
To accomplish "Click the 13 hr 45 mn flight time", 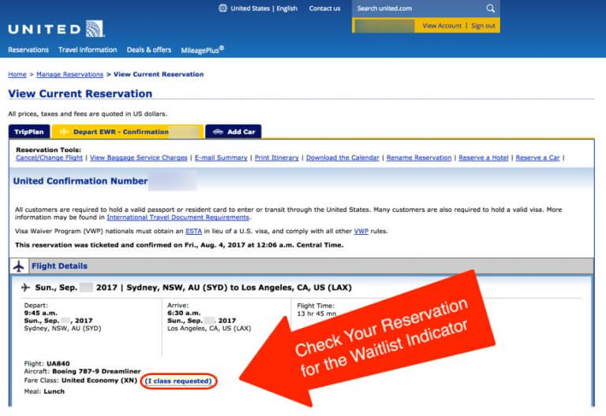I will point(316,314).
